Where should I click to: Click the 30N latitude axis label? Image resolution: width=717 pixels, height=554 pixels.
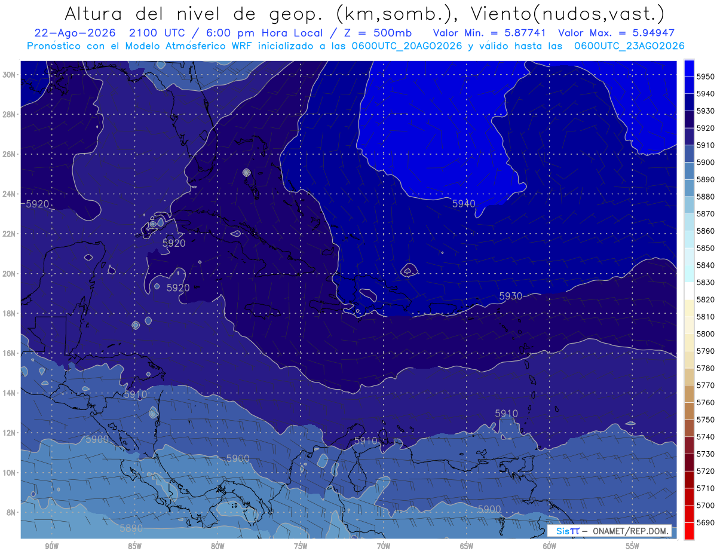click(9, 75)
